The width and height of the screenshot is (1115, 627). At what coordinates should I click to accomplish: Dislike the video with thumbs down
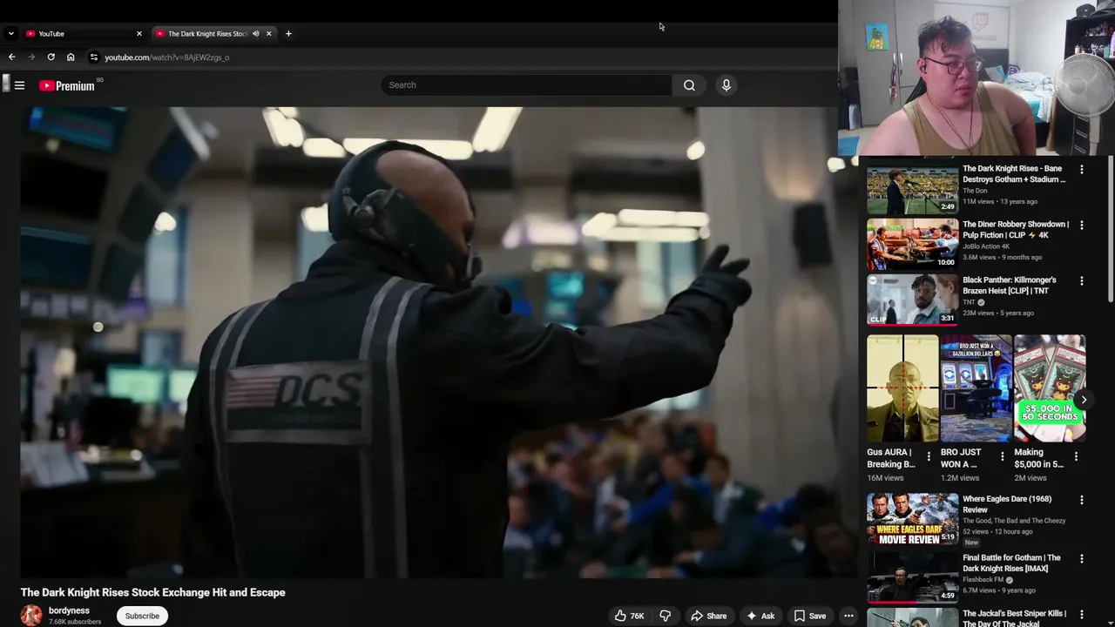pos(666,616)
